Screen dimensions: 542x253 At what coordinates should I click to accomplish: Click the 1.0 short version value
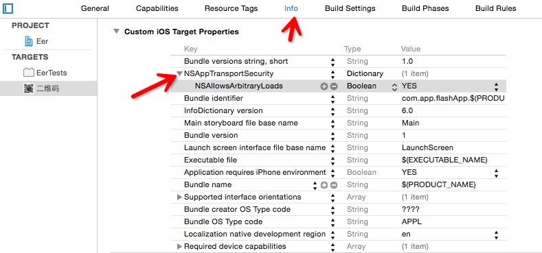pyautogui.click(x=407, y=62)
